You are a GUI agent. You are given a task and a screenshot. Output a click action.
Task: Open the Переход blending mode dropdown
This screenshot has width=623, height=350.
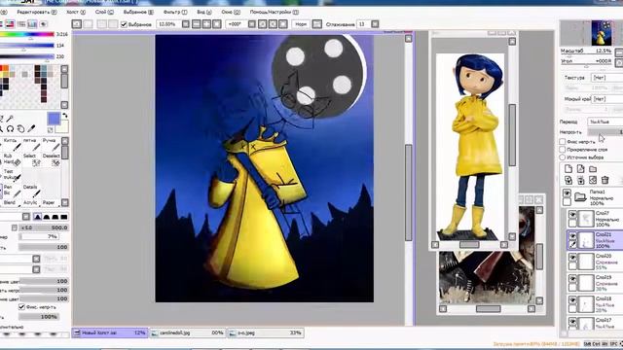pos(605,122)
